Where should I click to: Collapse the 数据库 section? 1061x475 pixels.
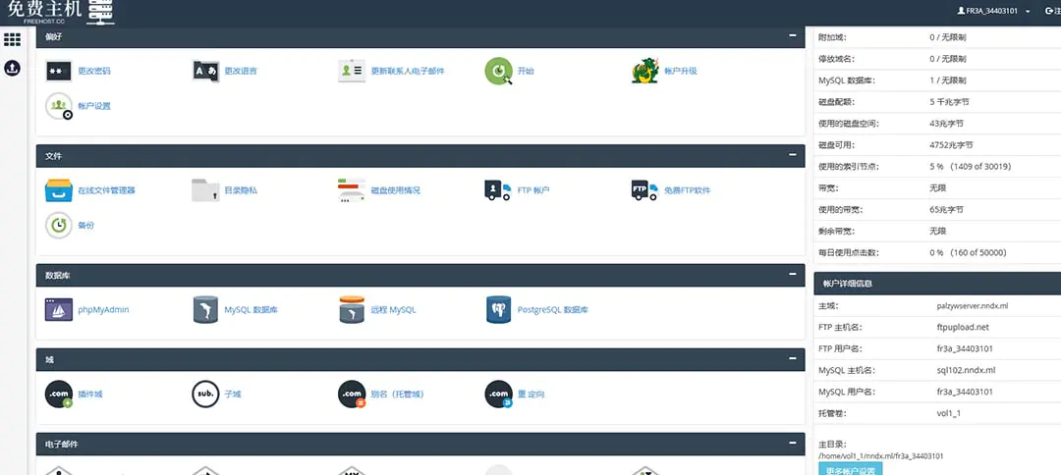point(792,275)
